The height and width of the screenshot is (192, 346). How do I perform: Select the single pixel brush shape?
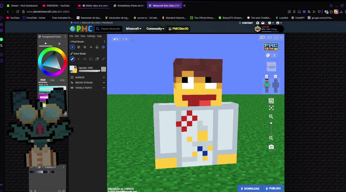pos(72,47)
